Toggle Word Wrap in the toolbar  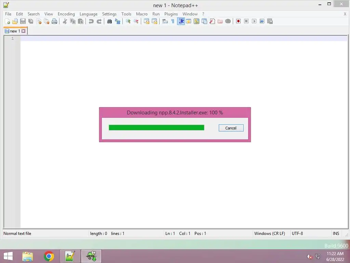pos(165,21)
